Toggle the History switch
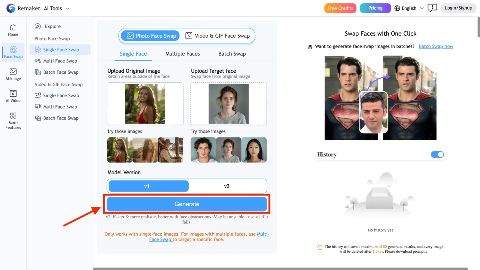 (x=437, y=154)
